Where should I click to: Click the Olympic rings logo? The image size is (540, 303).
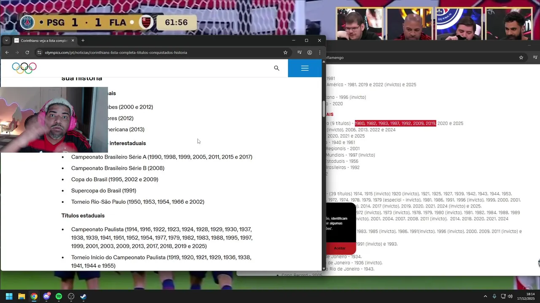(x=24, y=68)
